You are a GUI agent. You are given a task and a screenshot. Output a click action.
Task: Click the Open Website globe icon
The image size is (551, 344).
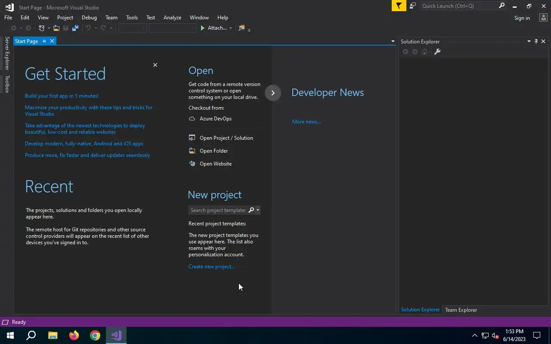192,164
